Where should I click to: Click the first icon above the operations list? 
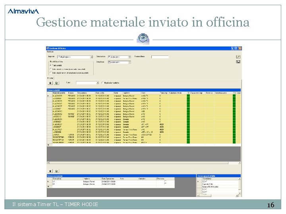click(50, 171)
